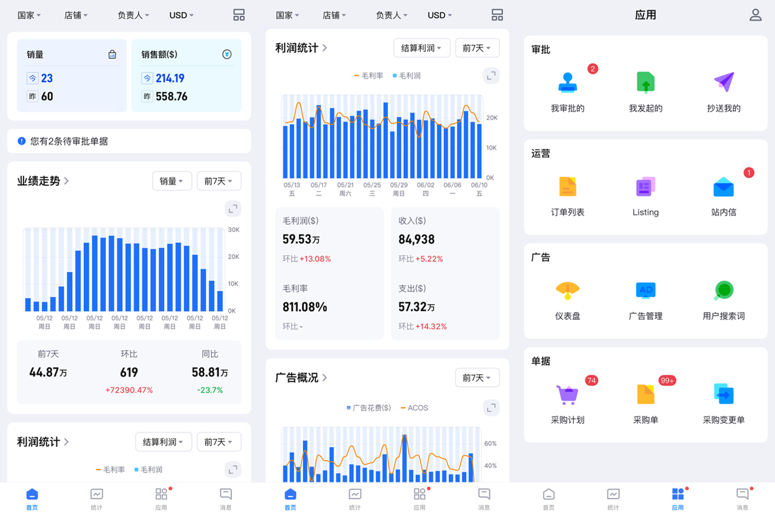Viewport: 775px width, 522px height.
Task: Click the 销售额 yen coin icon
Action: tap(227, 55)
